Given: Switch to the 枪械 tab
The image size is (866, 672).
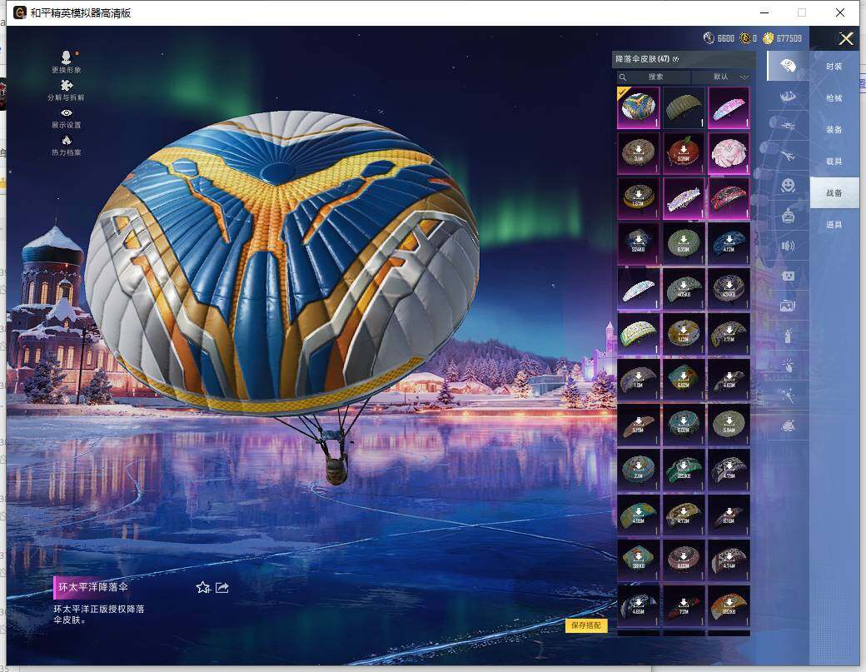Looking at the screenshot, I should point(834,97).
